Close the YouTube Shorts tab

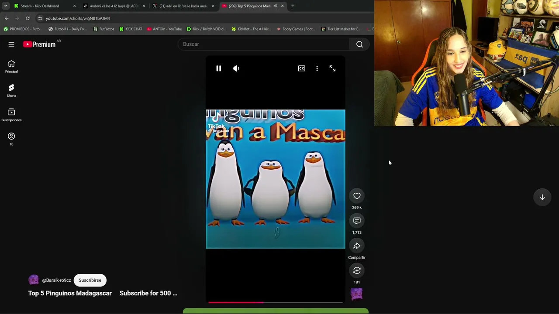[x=282, y=6]
